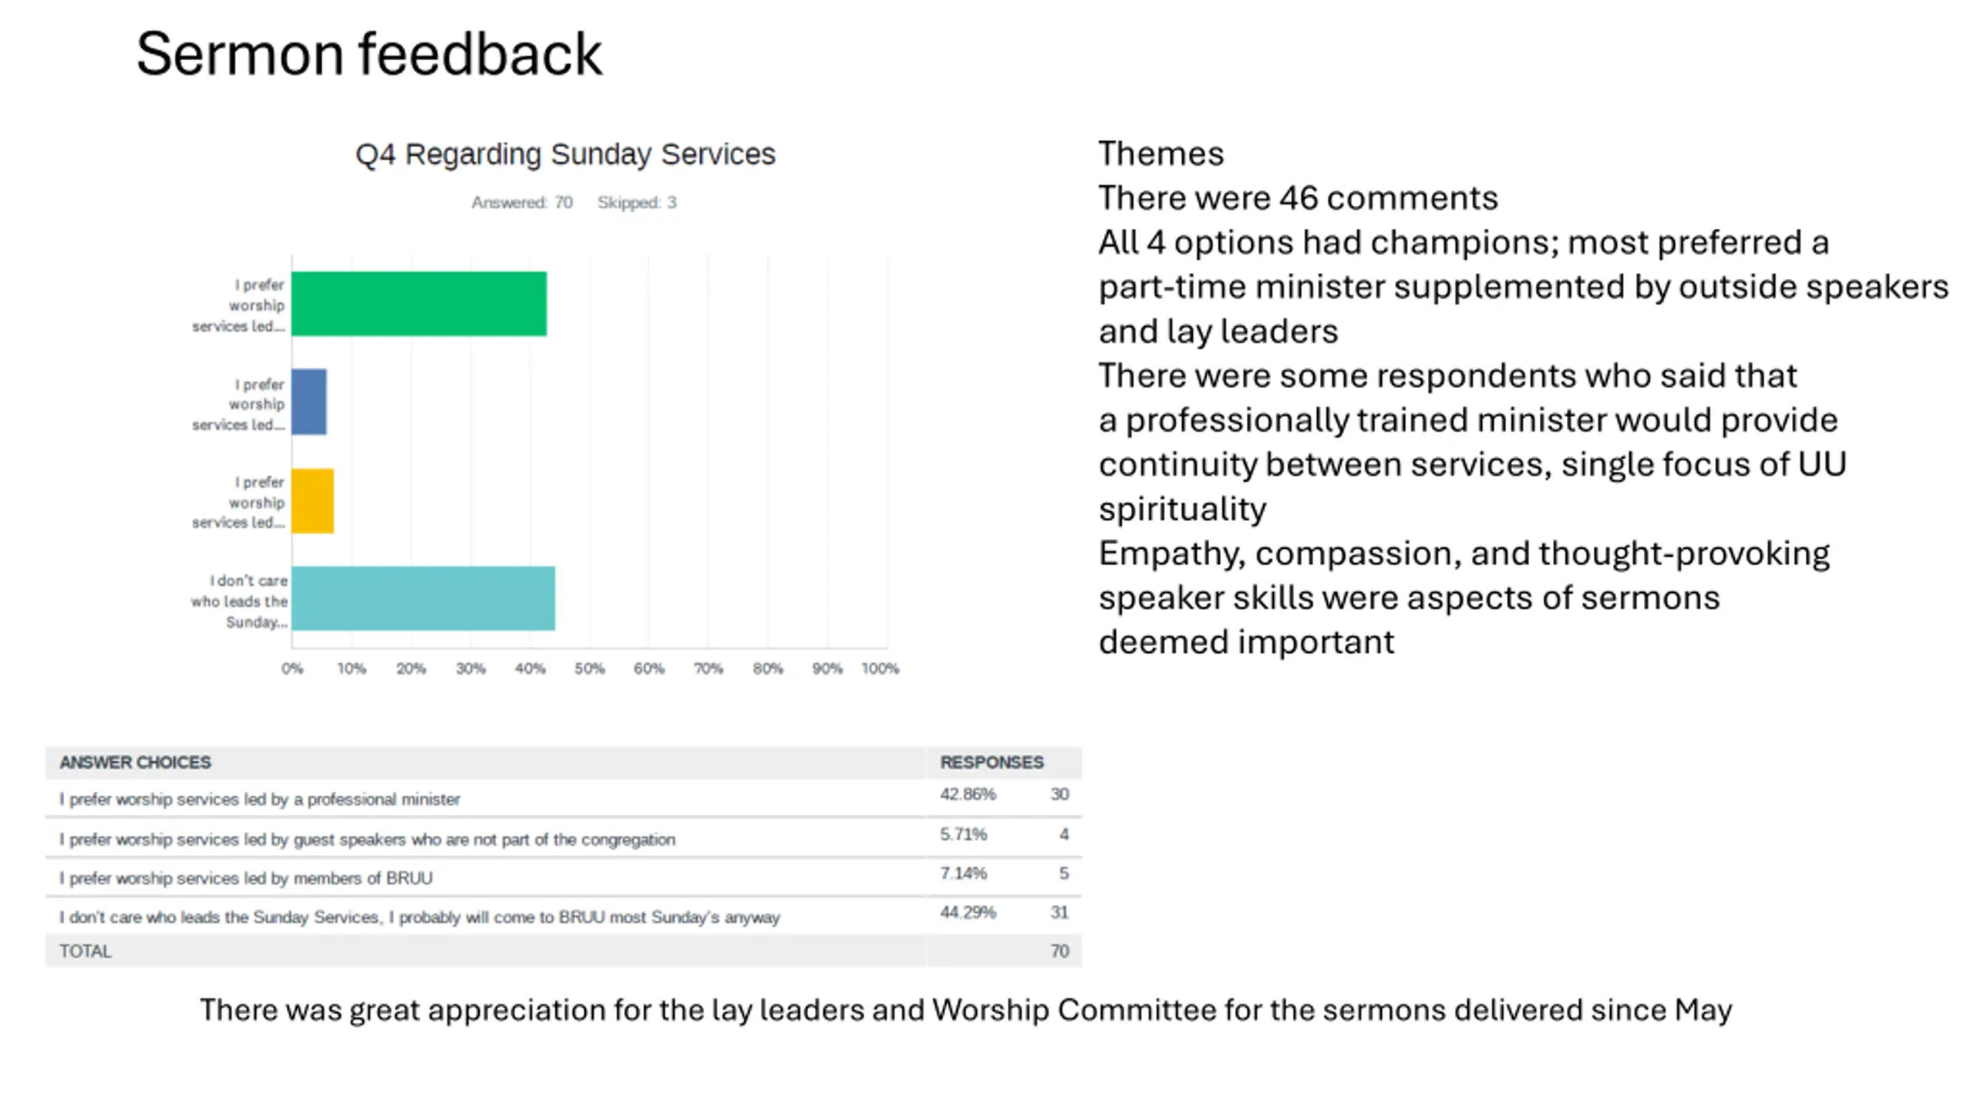1974x1110 pixels.
Task: Click the 100% axis label
Action: tap(880, 668)
